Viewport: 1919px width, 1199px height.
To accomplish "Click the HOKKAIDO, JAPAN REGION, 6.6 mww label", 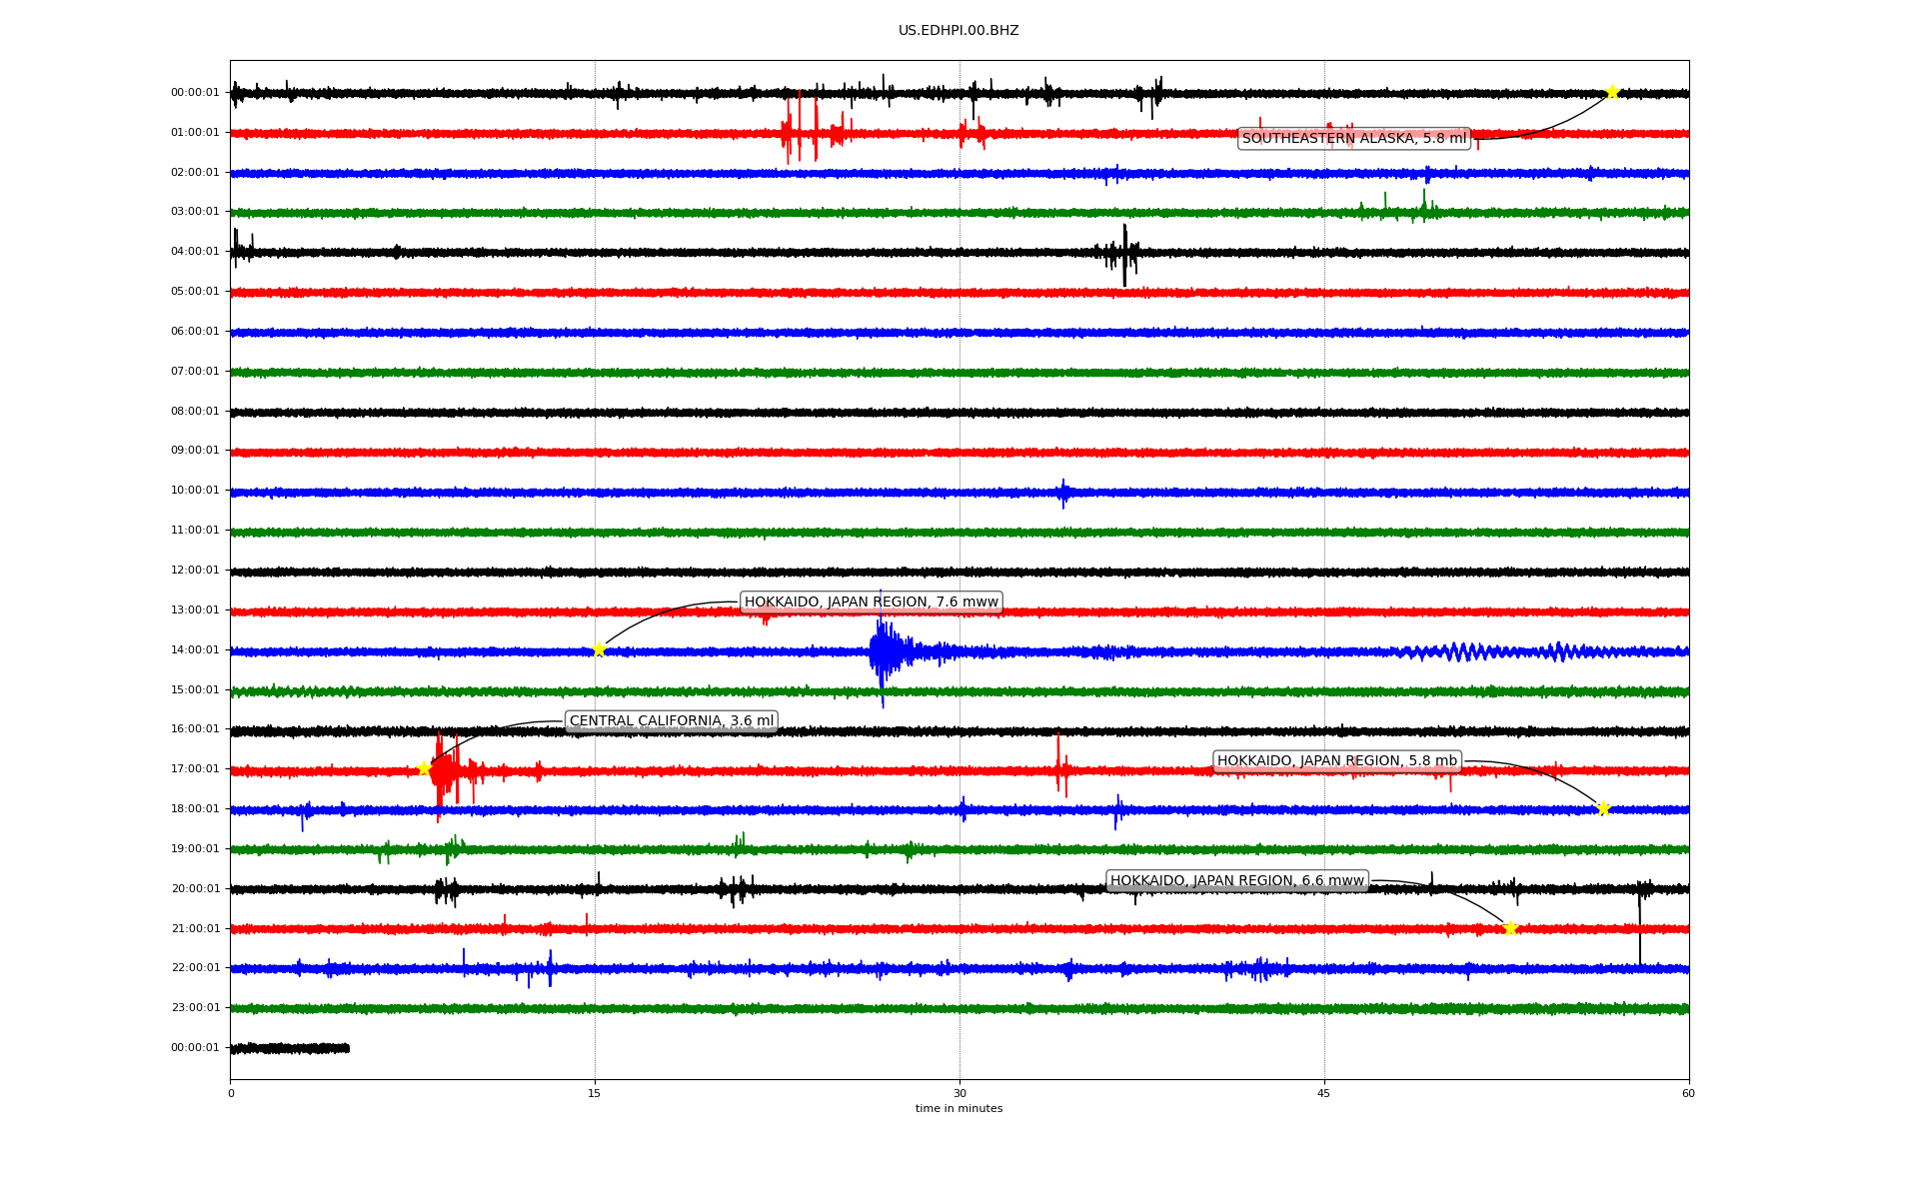I will (x=1236, y=881).
